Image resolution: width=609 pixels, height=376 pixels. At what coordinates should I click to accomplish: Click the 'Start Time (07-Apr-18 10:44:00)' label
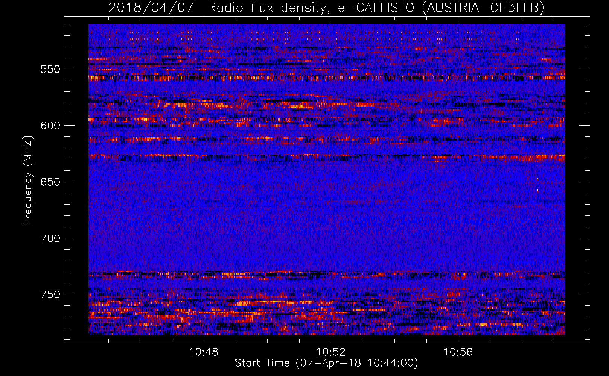(x=326, y=363)
